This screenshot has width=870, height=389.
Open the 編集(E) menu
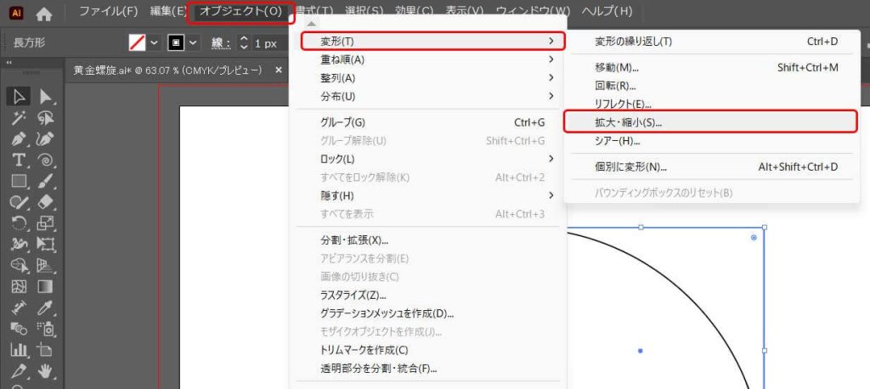point(169,11)
